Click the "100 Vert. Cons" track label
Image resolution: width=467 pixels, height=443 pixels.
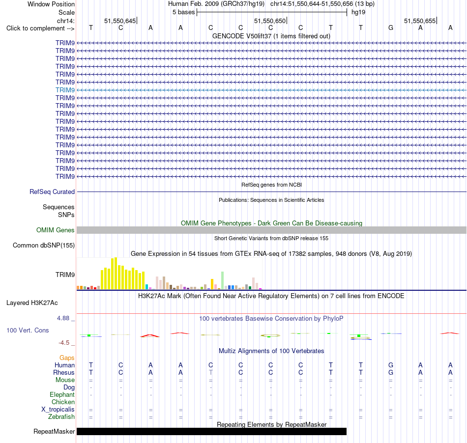click(28, 330)
